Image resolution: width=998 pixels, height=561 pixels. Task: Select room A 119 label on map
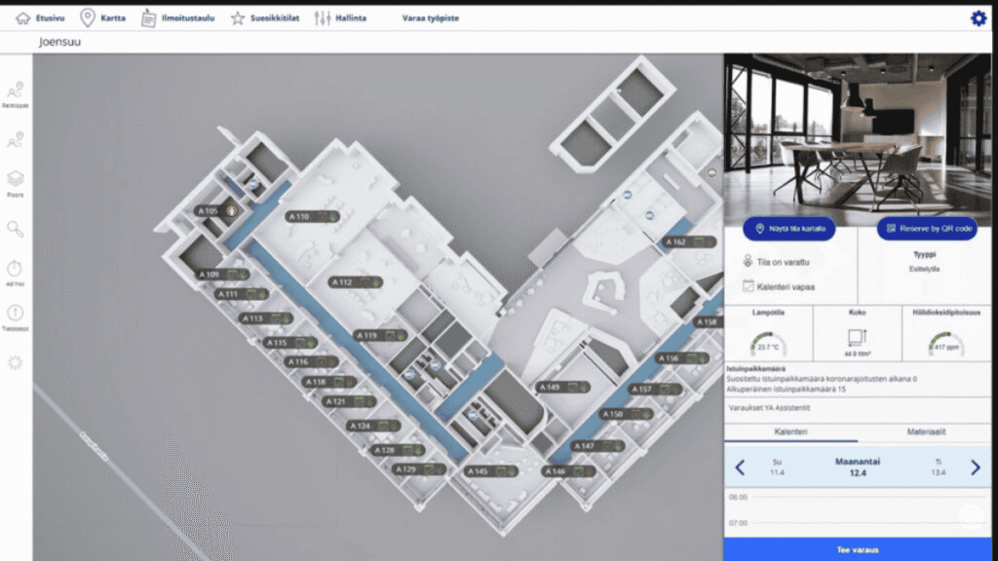click(380, 335)
